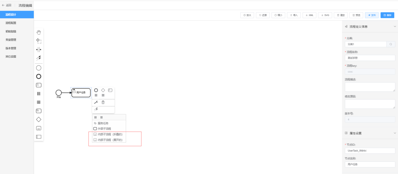
Task: Open change-type wrench in context pad
Action: pyautogui.click(x=96, y=102)
